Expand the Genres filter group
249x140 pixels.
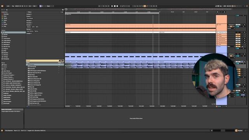[x=29, y=29]
